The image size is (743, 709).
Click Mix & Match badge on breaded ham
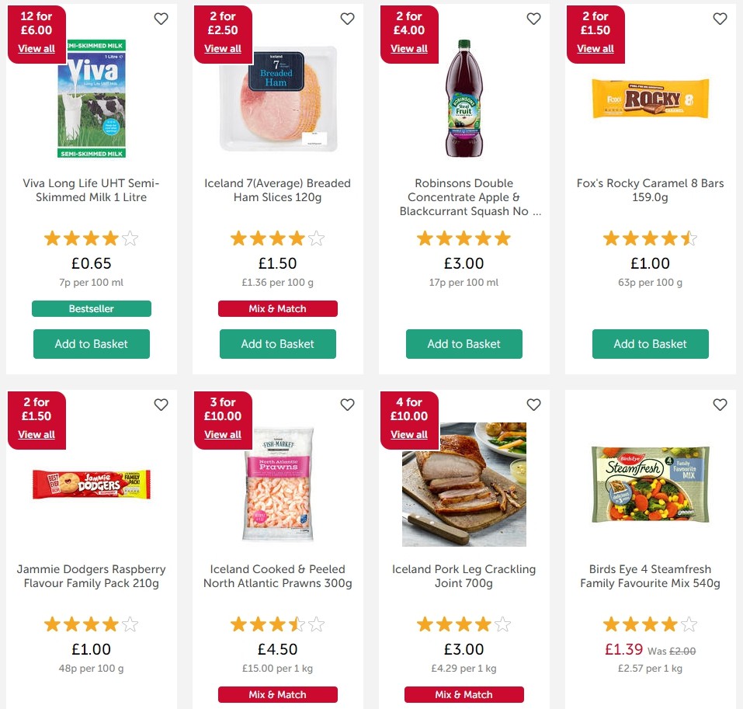[277, 308]
